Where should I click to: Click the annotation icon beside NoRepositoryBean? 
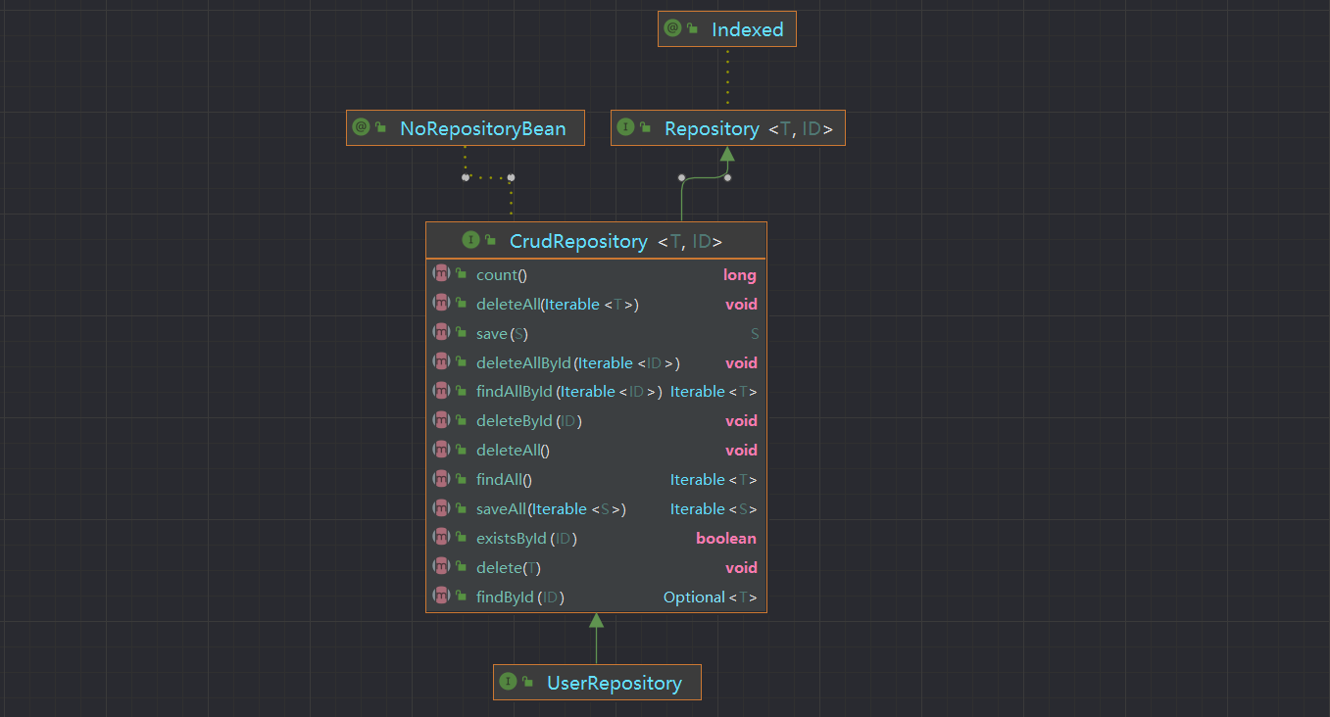(361, 127)
